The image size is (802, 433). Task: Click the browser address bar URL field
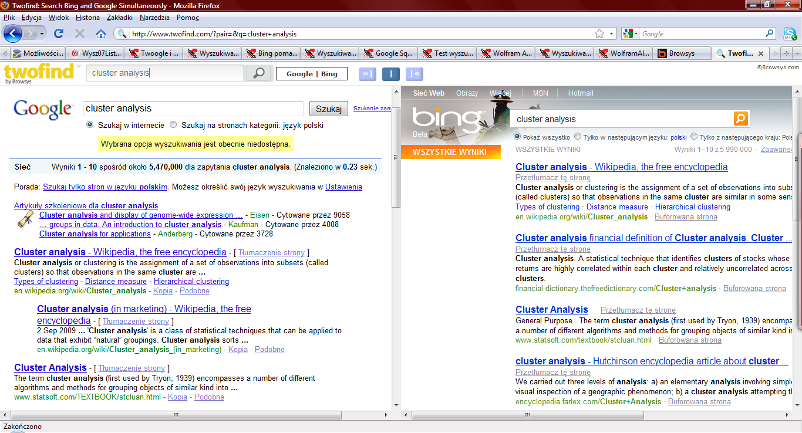(x=358, y=33)
